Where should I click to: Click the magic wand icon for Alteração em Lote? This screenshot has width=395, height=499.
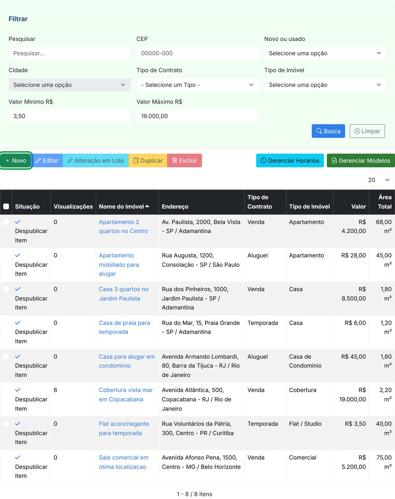[70, 160]
